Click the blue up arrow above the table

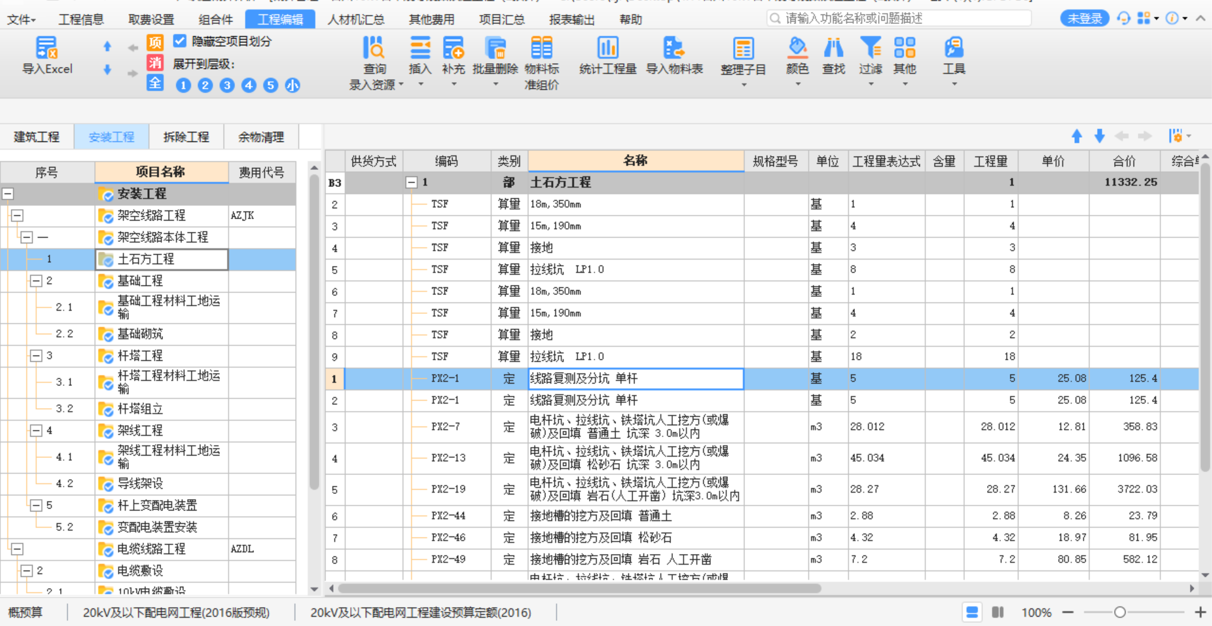pos(1077,136)
